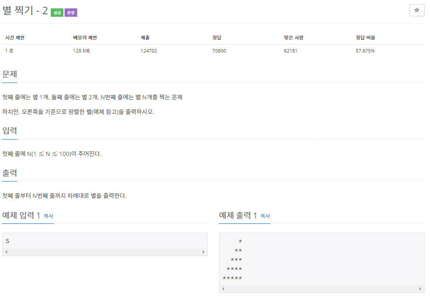Click the 정답 비율 column header
The image size is (430, 301).
coord(365,38)
